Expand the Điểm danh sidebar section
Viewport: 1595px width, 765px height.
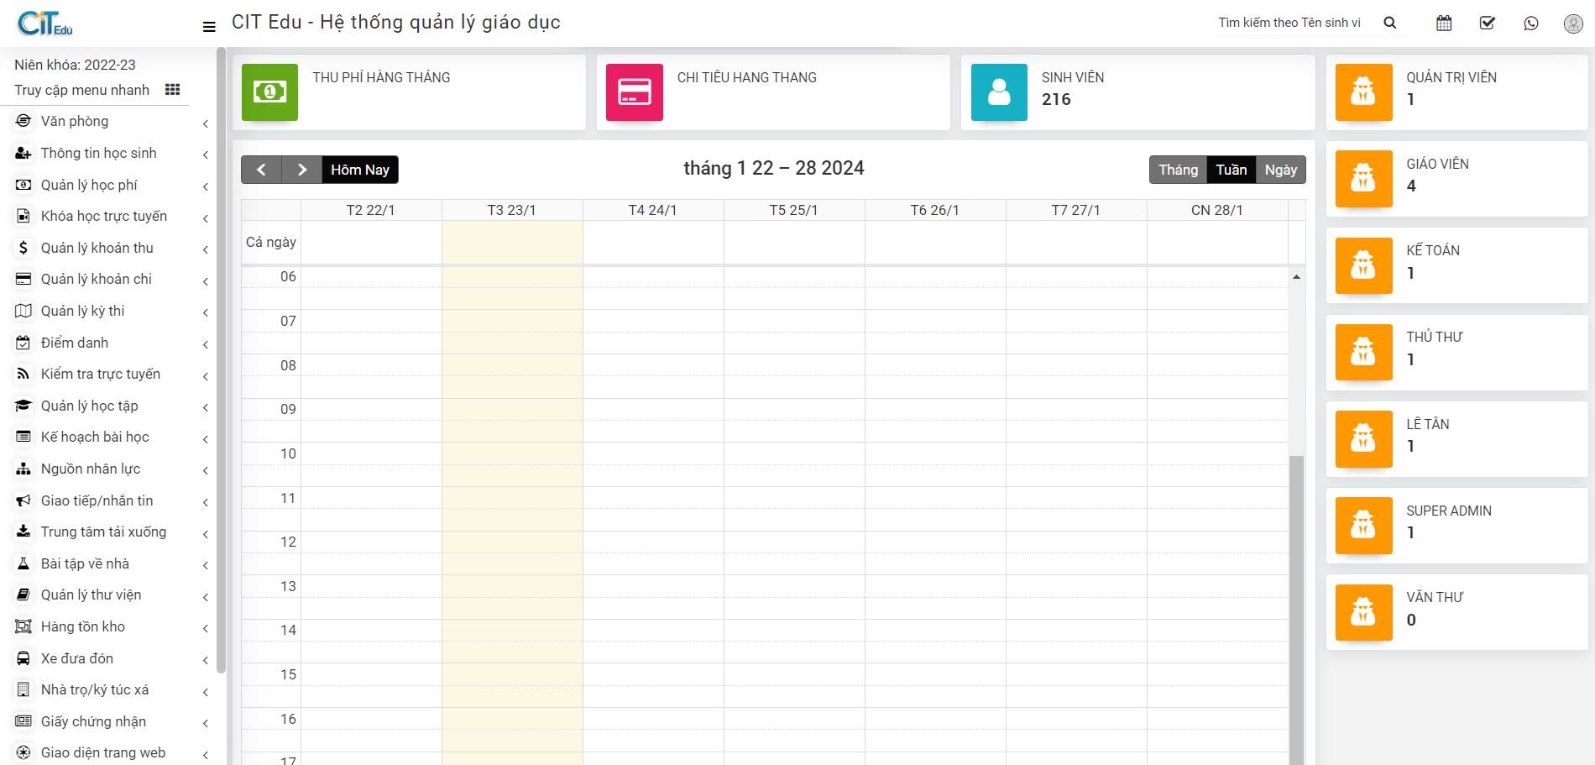tap(75, 343)
